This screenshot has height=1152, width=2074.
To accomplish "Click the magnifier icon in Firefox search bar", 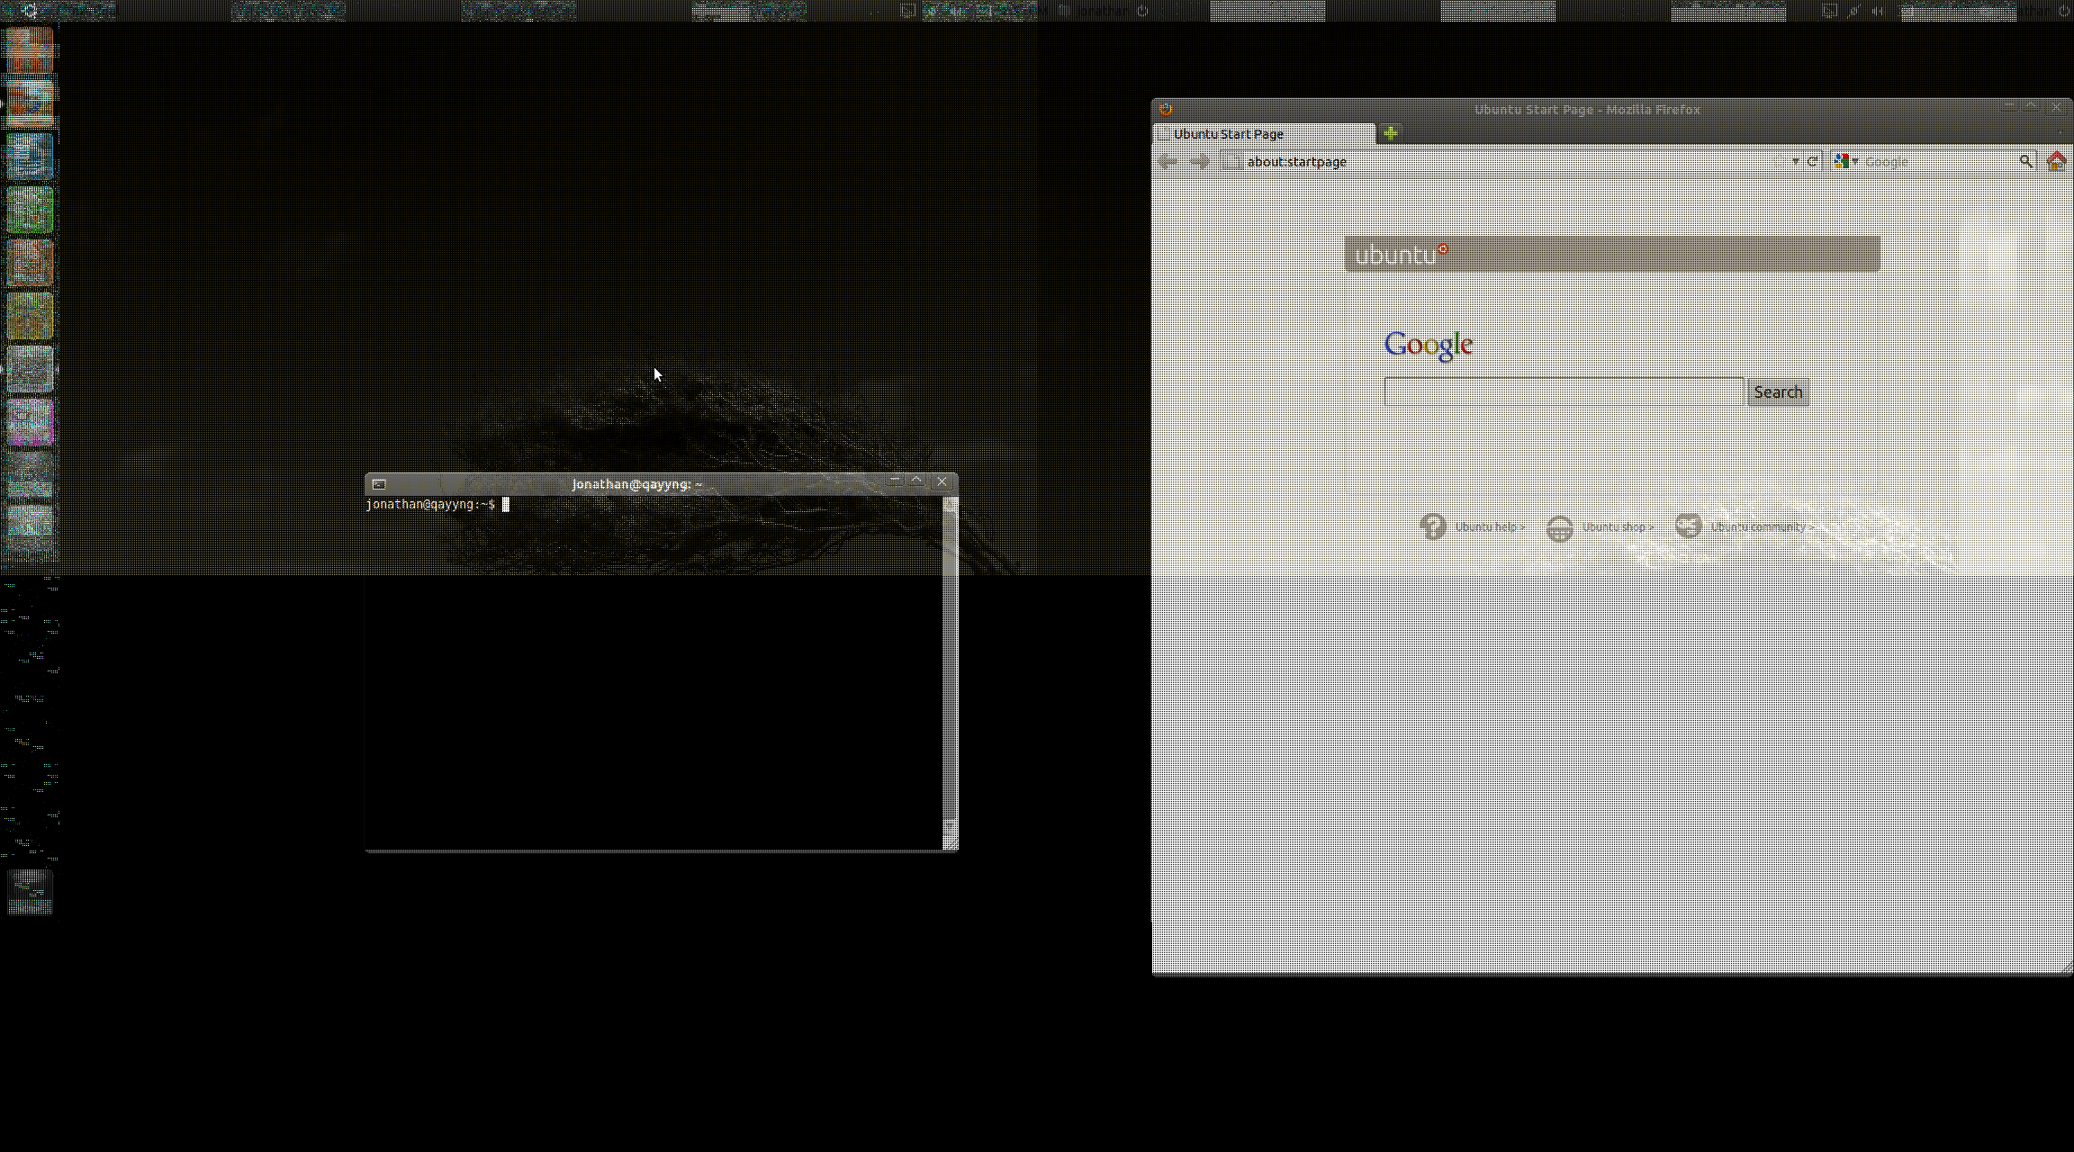I will click(x=2025, y=161).
